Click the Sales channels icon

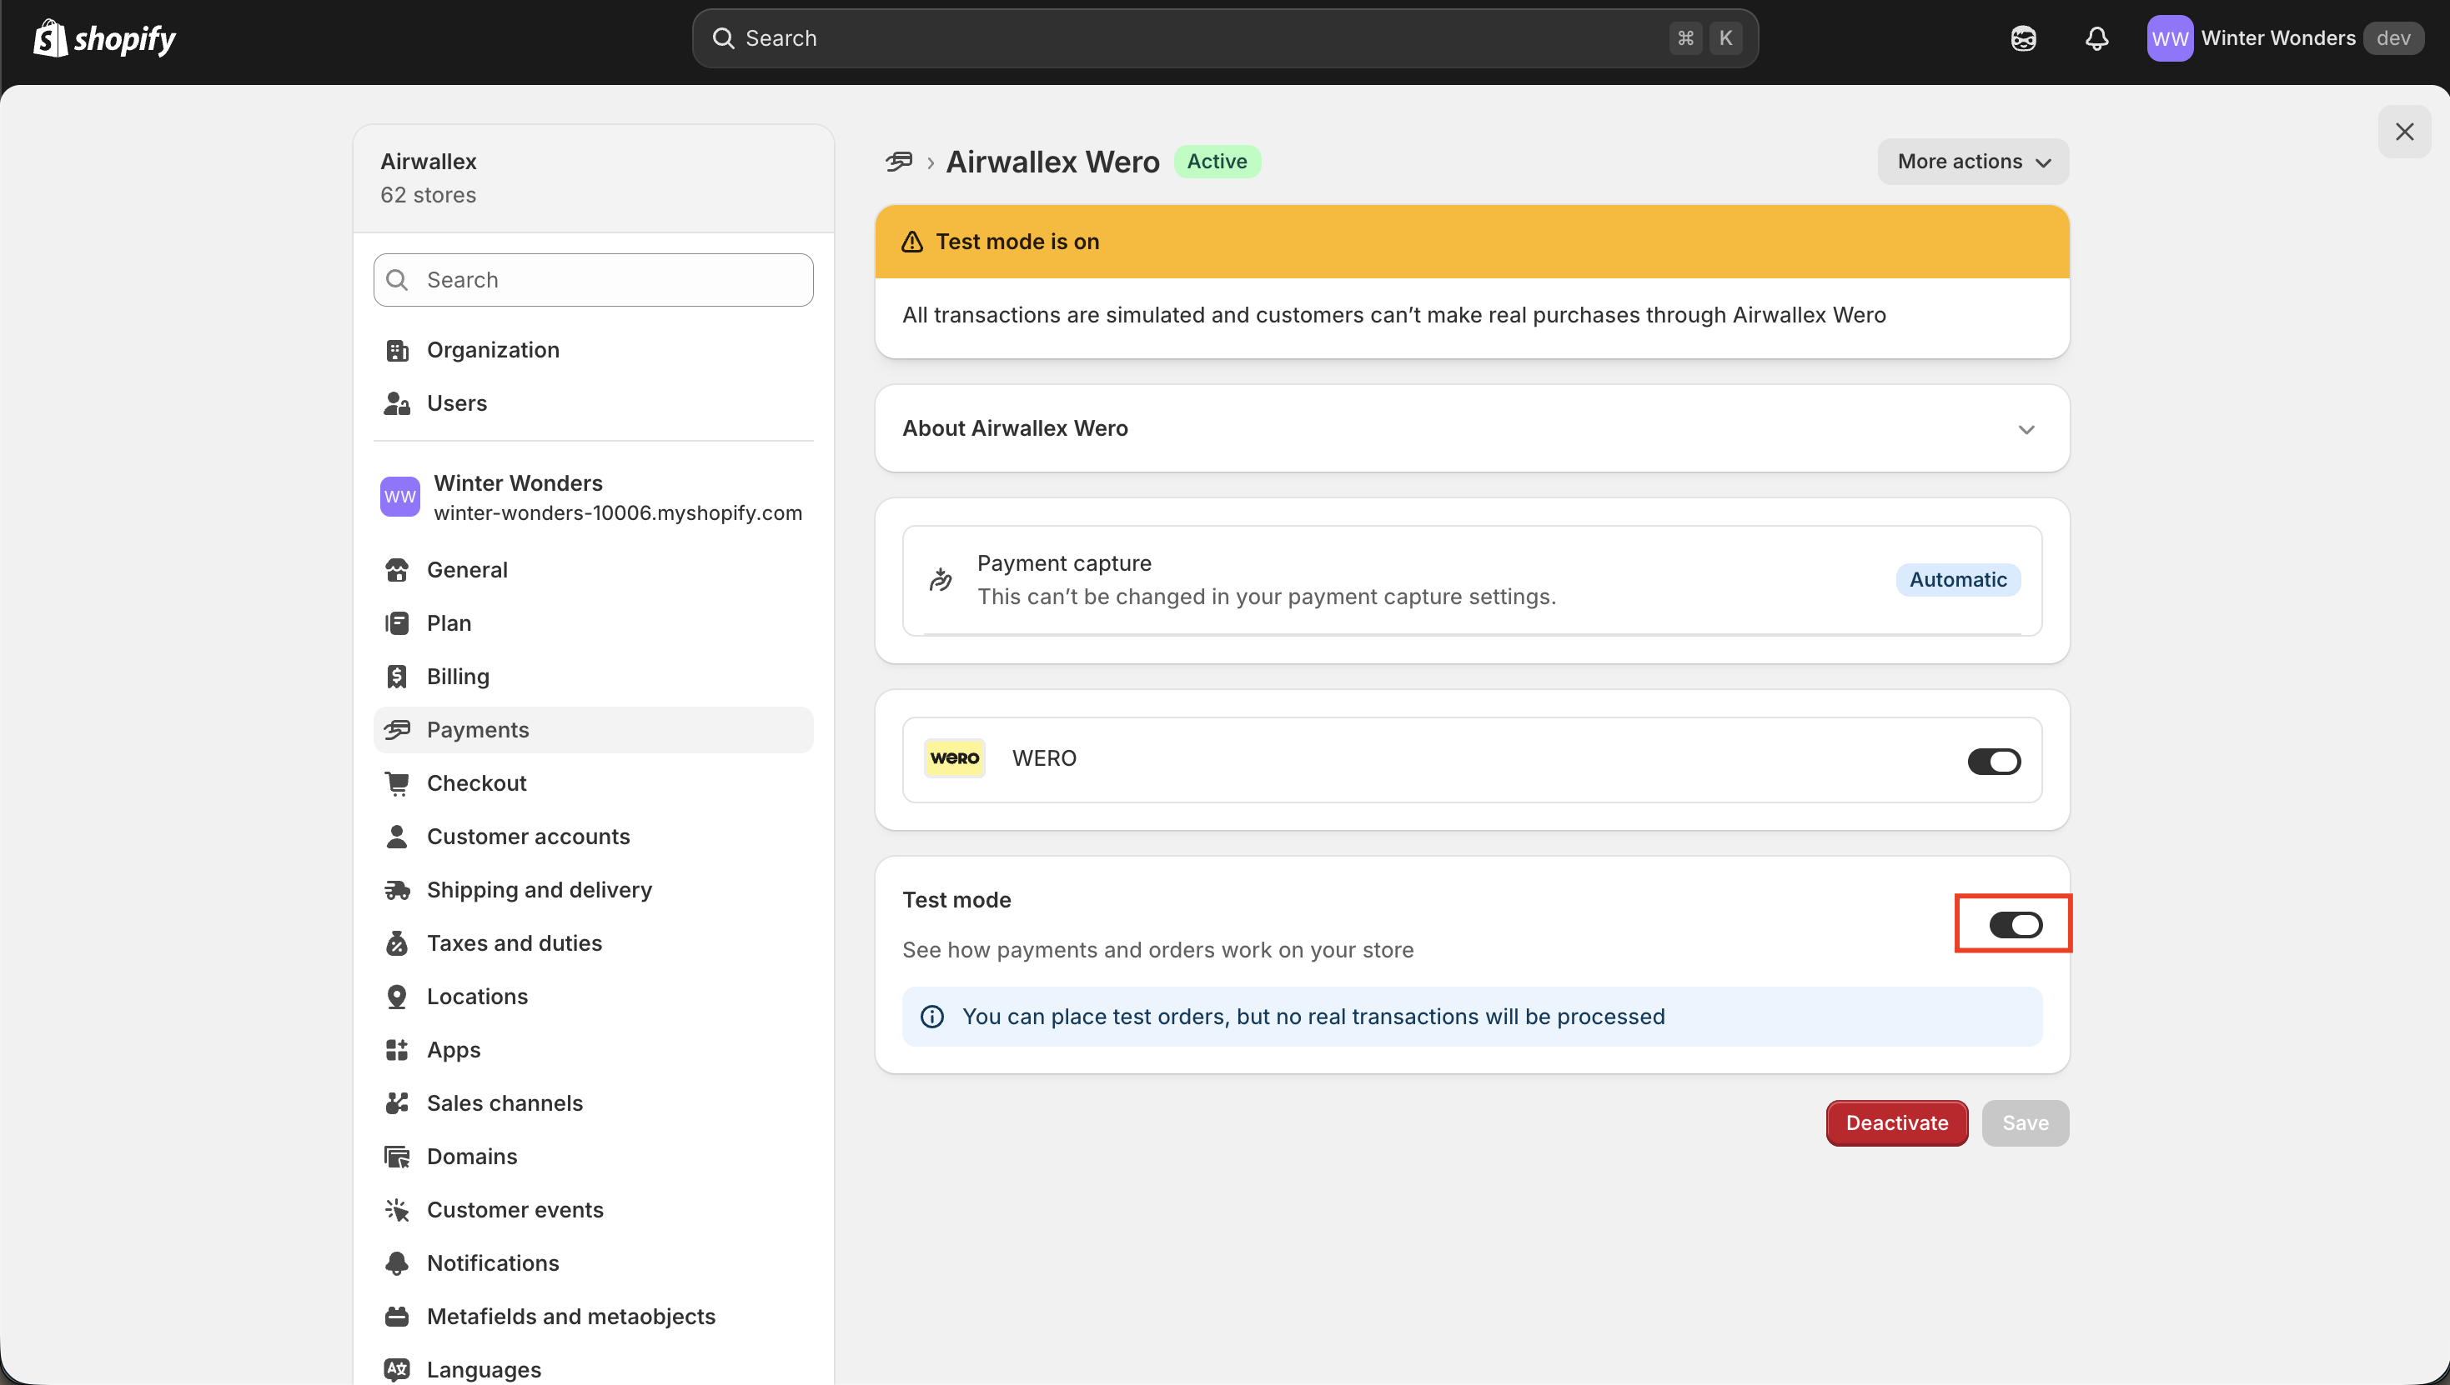(397, 1102)
